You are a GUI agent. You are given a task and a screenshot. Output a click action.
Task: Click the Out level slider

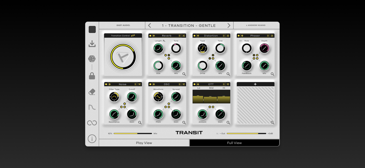(x=246, y=134)
